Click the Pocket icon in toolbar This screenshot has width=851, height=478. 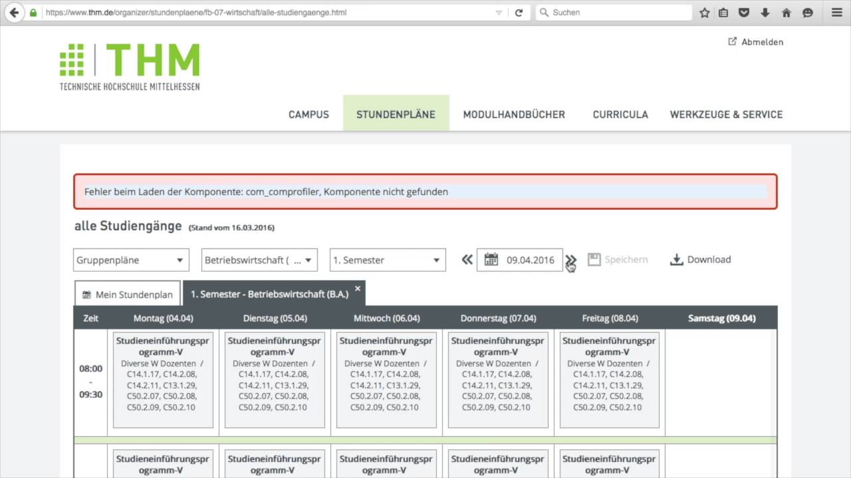click(x=745, y=13)
